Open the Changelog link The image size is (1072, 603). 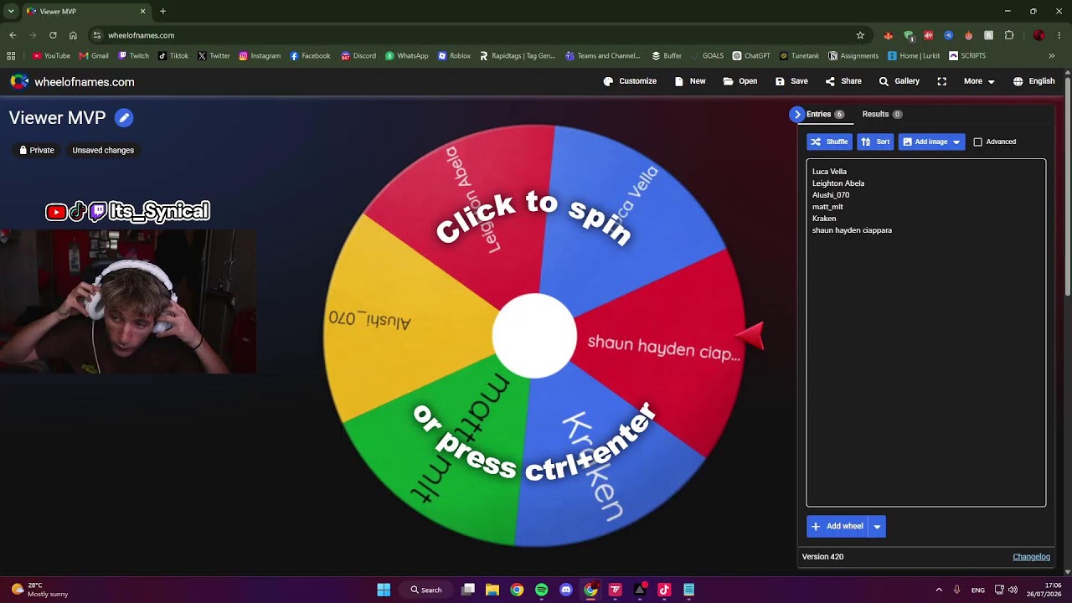point(1031,557)
